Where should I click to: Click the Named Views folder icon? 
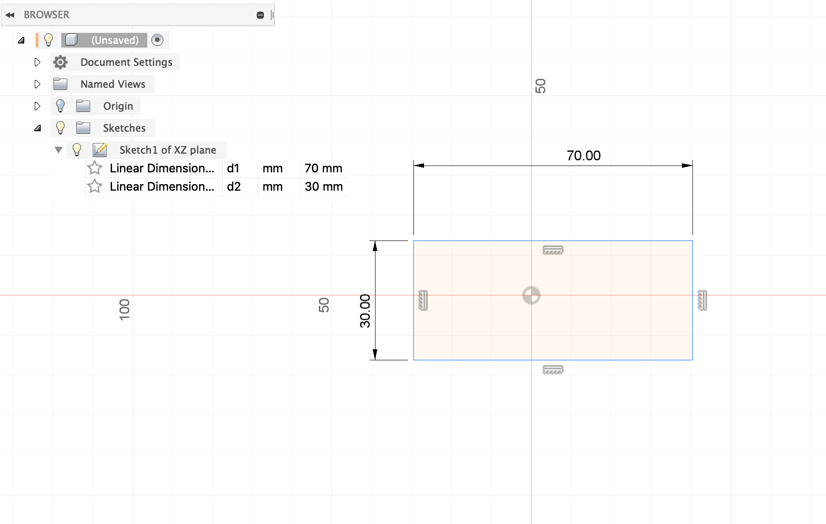[60, 84]
